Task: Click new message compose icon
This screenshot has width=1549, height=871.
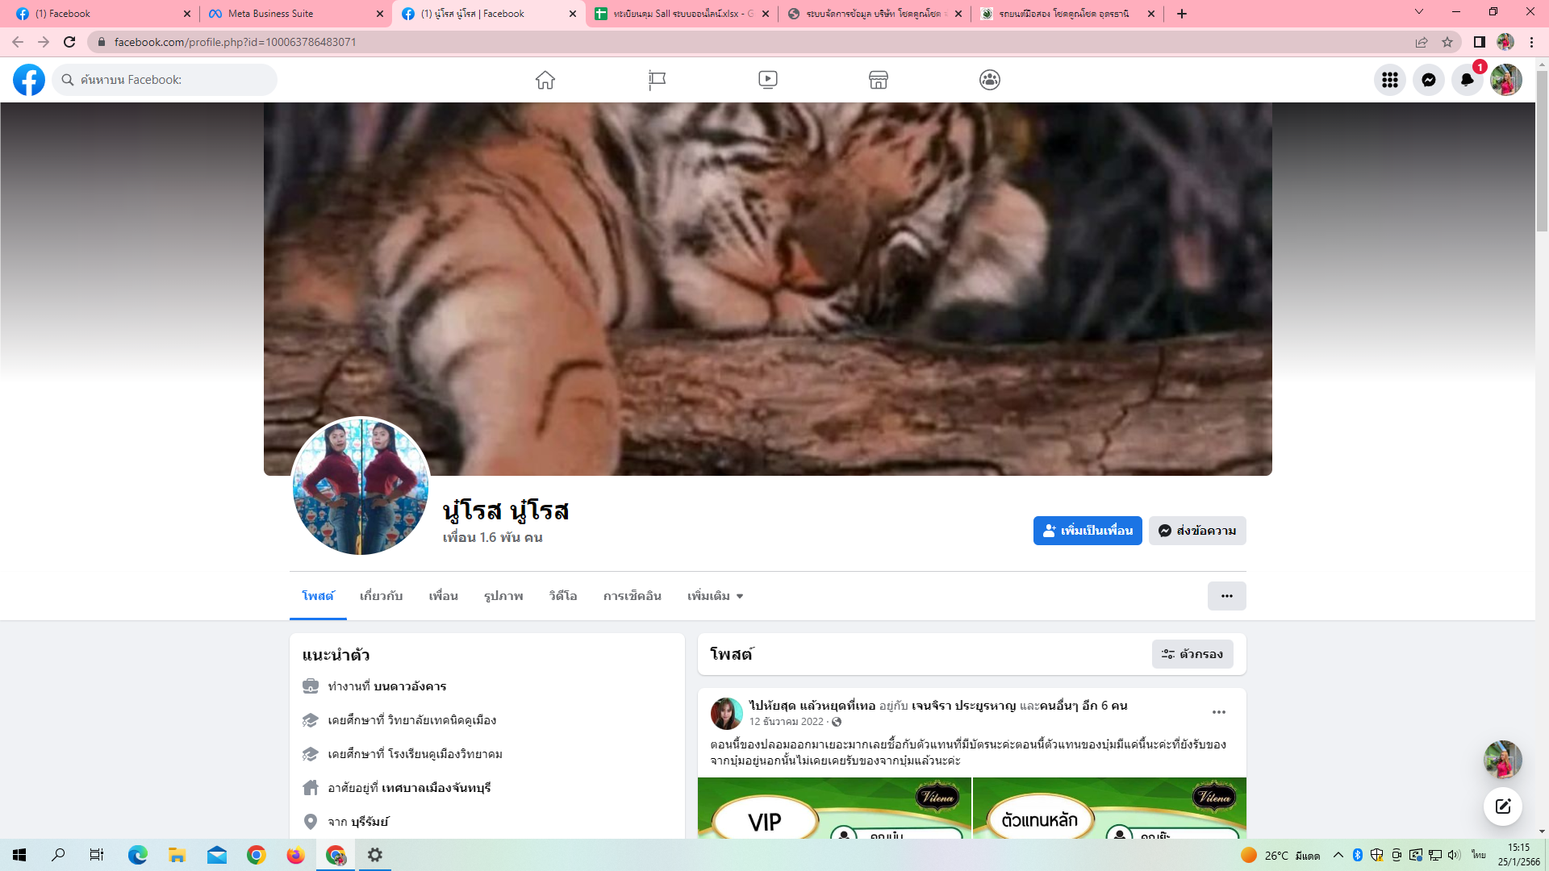Action: (1502, 806)
